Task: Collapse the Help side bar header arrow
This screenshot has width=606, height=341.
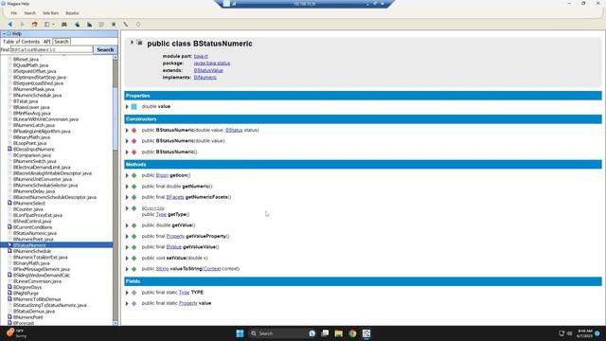Action: point(4,34)
